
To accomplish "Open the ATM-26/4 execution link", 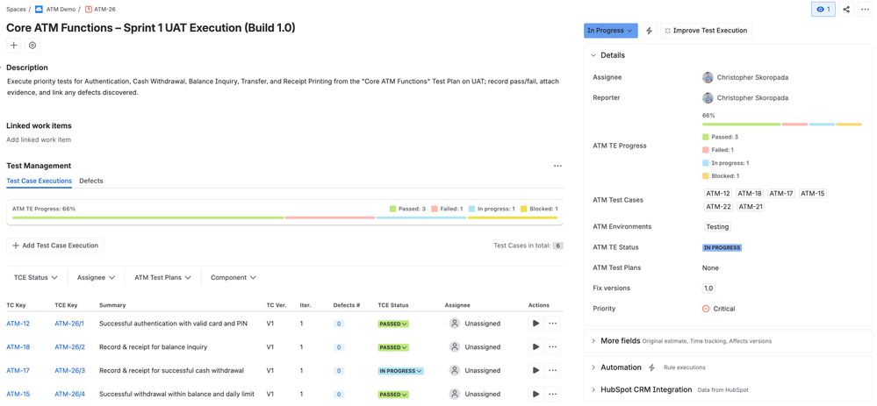I will (70, 395).
